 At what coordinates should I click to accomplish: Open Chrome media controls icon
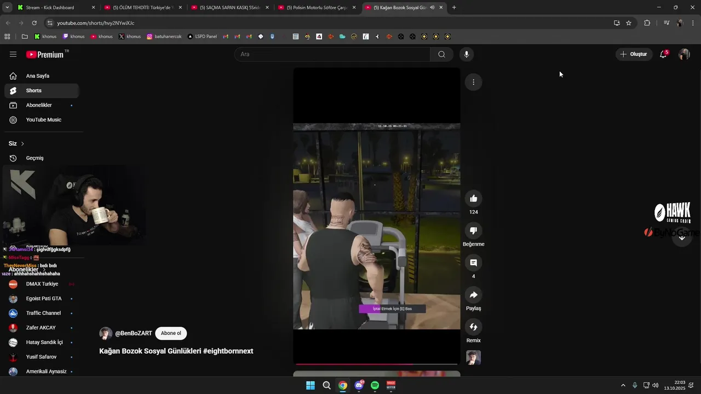[x=666, y=23]
